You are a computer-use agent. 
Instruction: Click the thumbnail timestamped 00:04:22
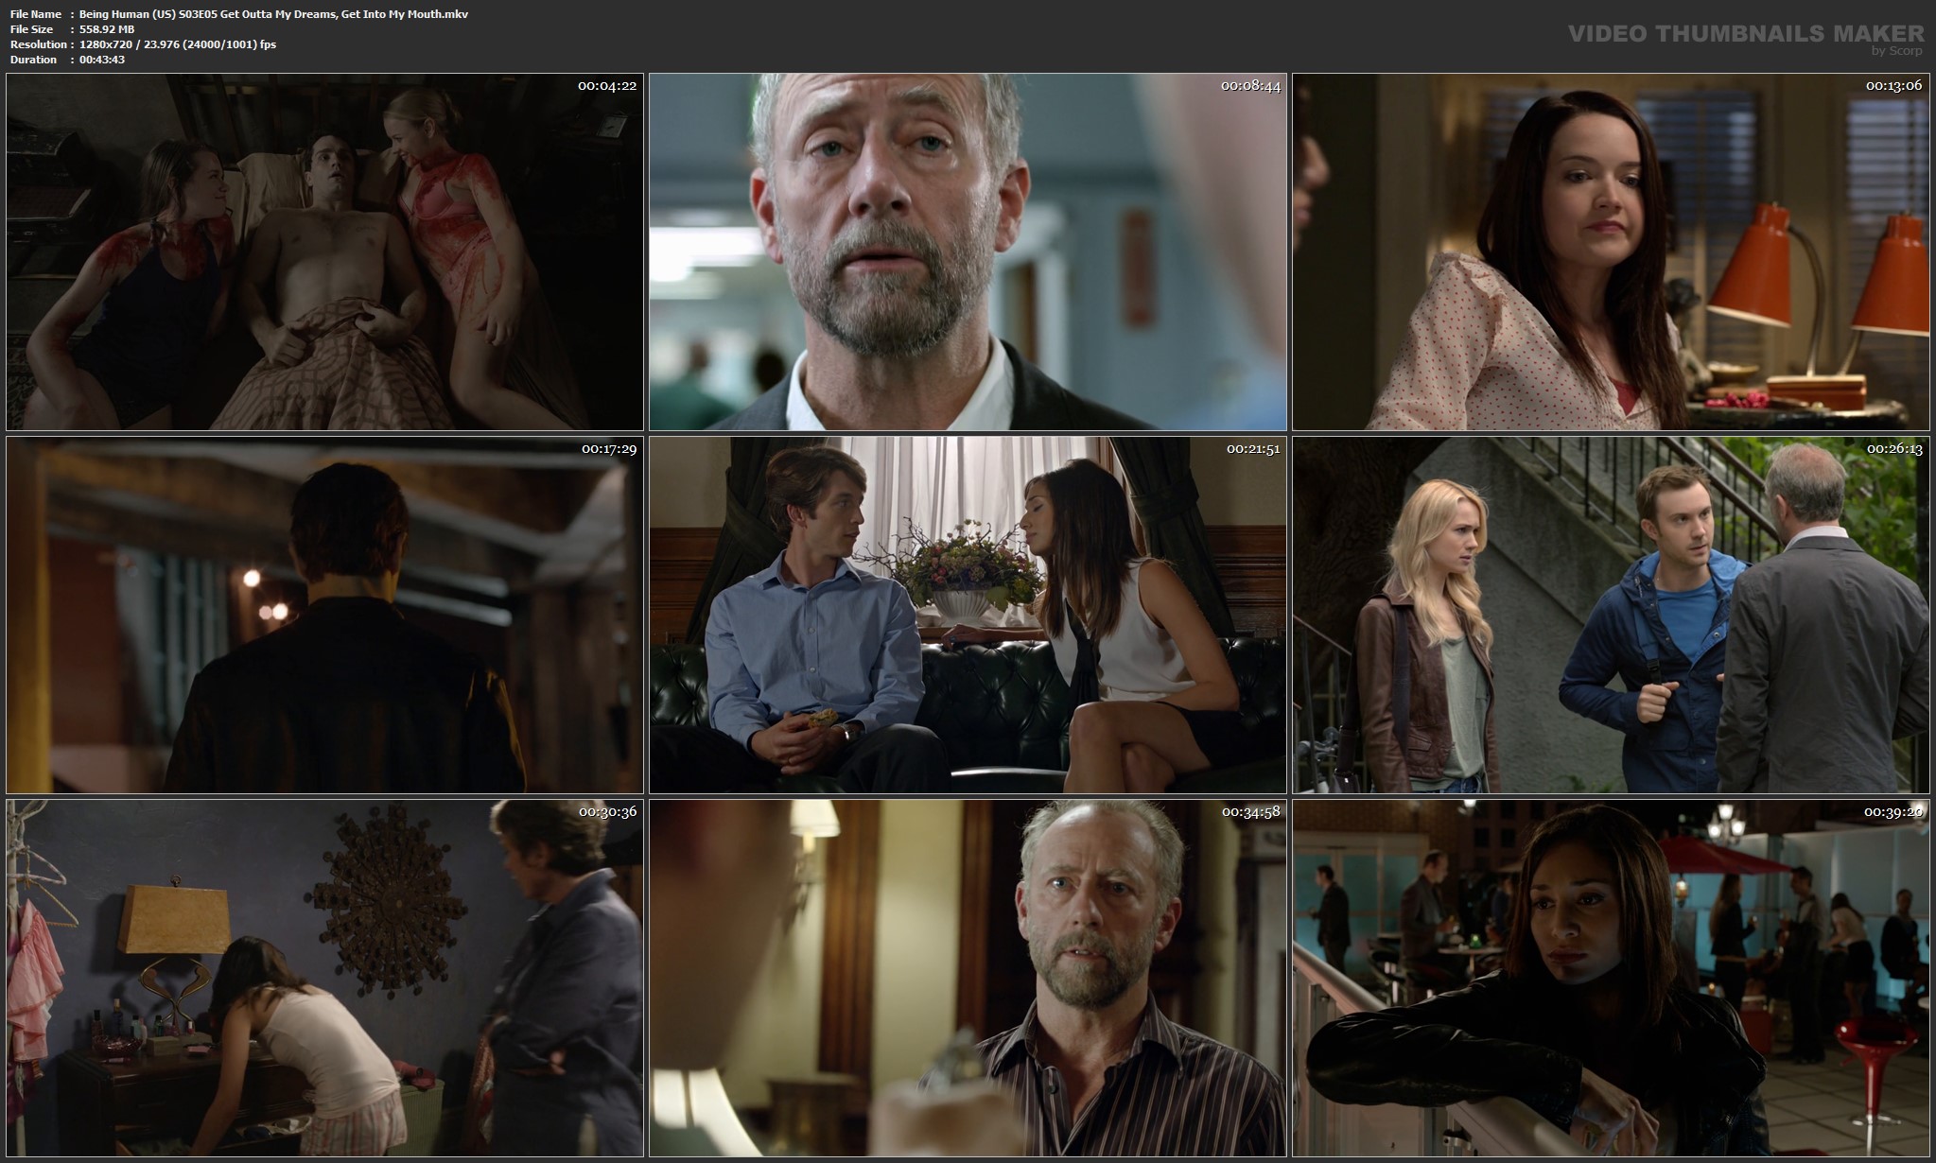(x=324, y=252)
